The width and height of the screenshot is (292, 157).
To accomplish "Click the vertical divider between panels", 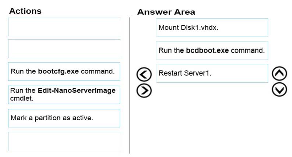I will coord(130,86).
